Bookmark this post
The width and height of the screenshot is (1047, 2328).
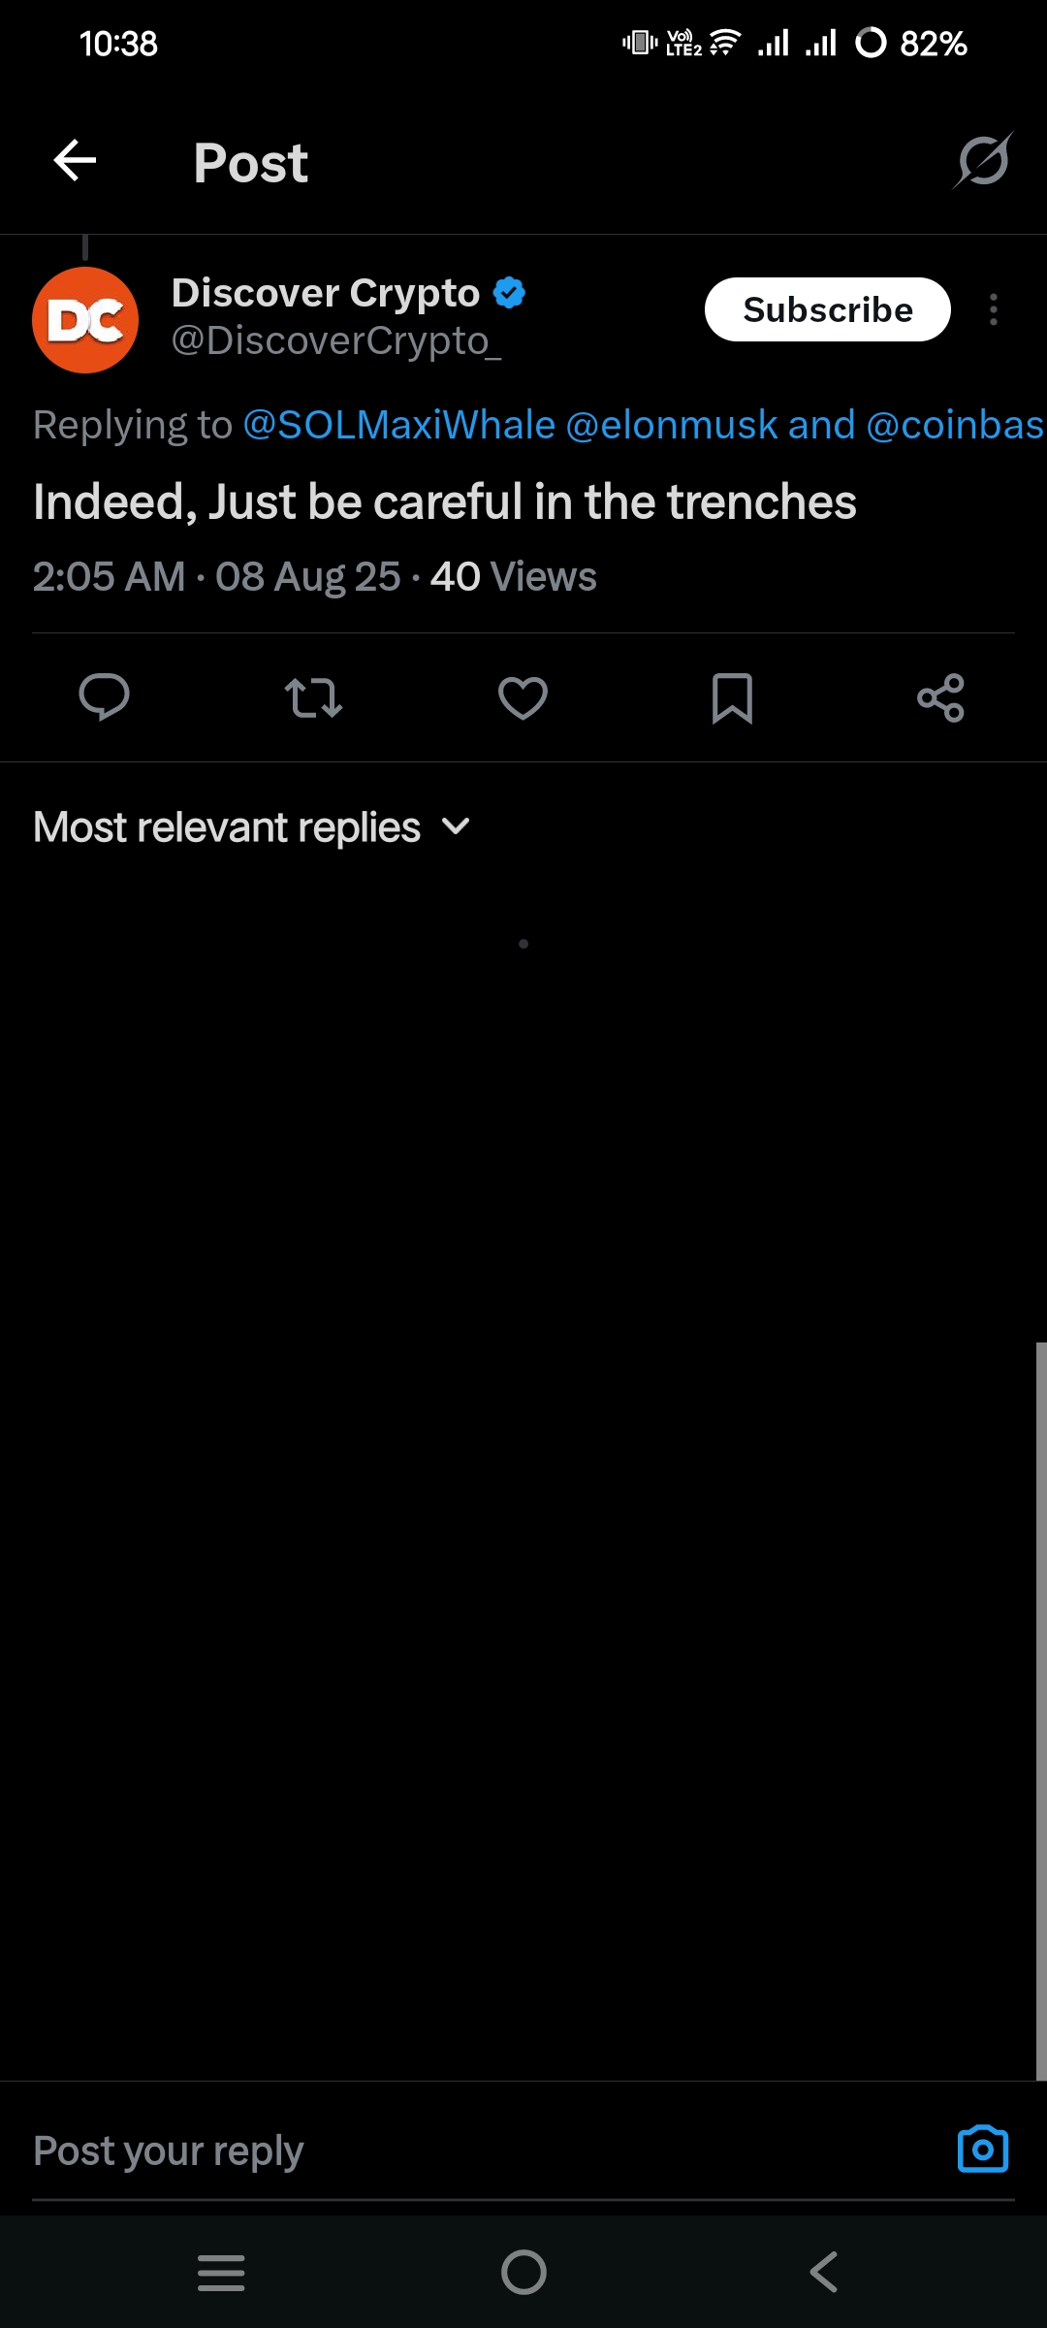(x=732, y=697)
